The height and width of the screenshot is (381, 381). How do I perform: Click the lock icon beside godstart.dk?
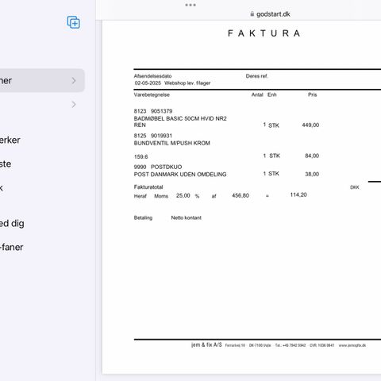click(x=252, y=13)
